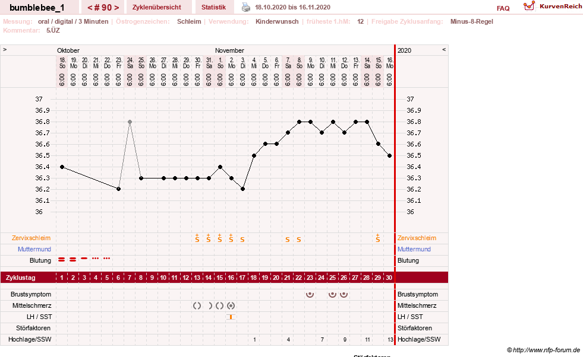The width and height of the screenshot is (583, 357).
Task: Click the 36.4 temperature point on 1 November
Action: click(220, 167)
